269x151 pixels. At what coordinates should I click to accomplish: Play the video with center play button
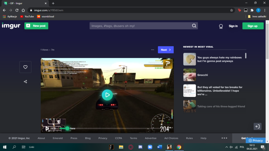107,95
